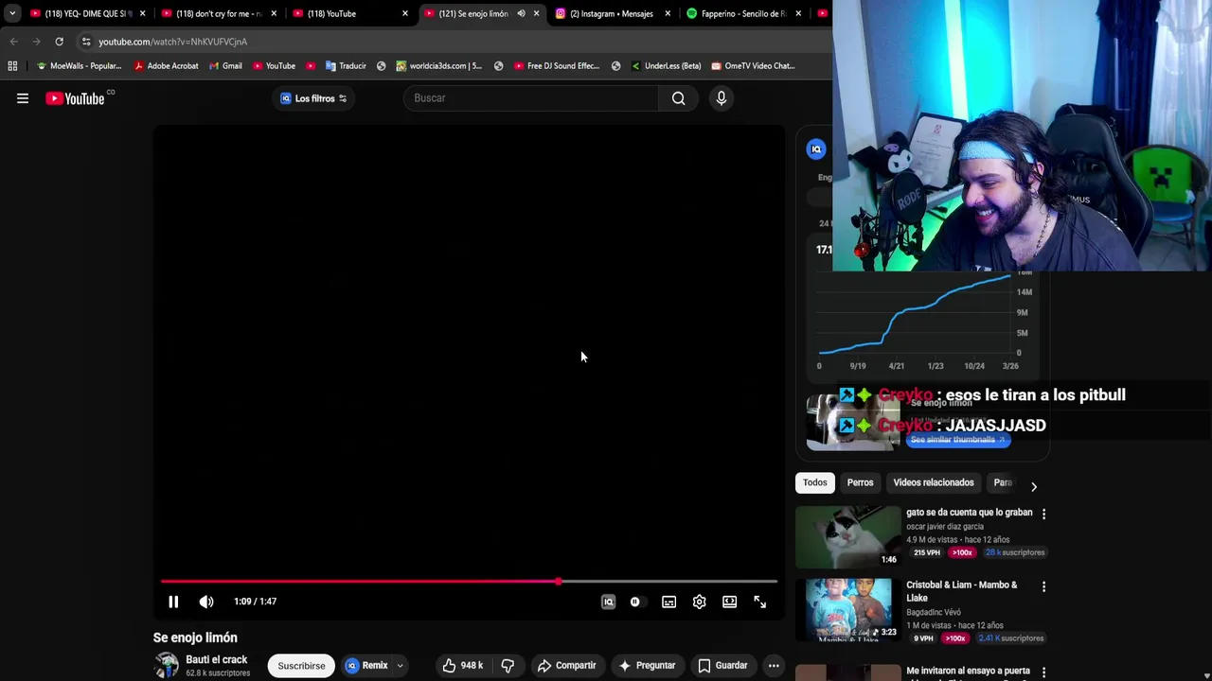Close the Se enojo limón tab

click(536, 13)
